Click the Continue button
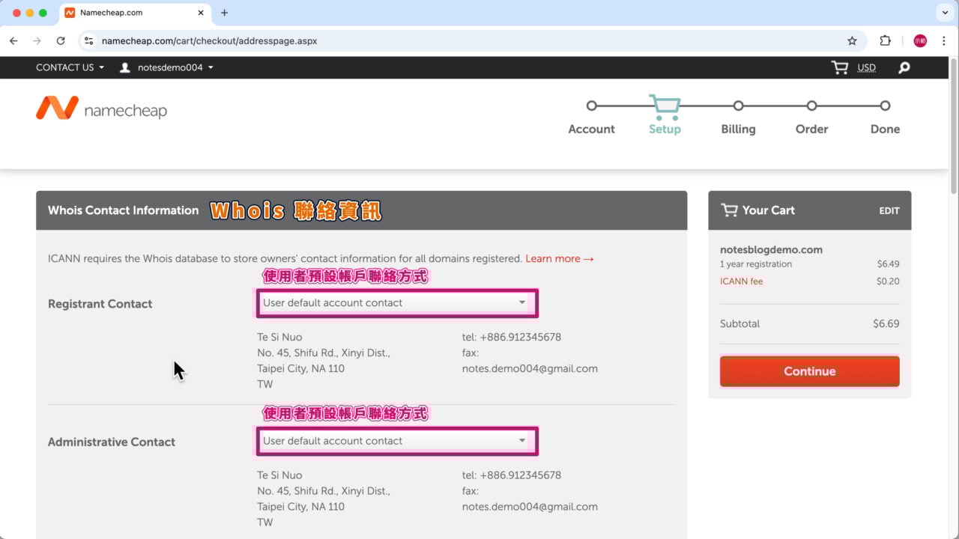 (809, 371)
